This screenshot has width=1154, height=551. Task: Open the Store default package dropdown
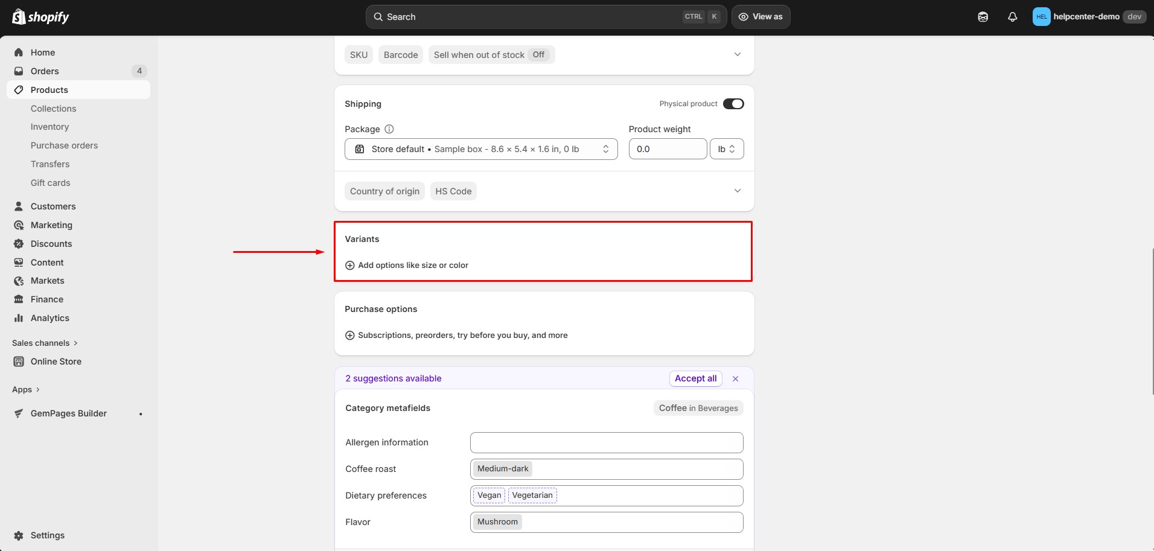[x=480, y=148]
